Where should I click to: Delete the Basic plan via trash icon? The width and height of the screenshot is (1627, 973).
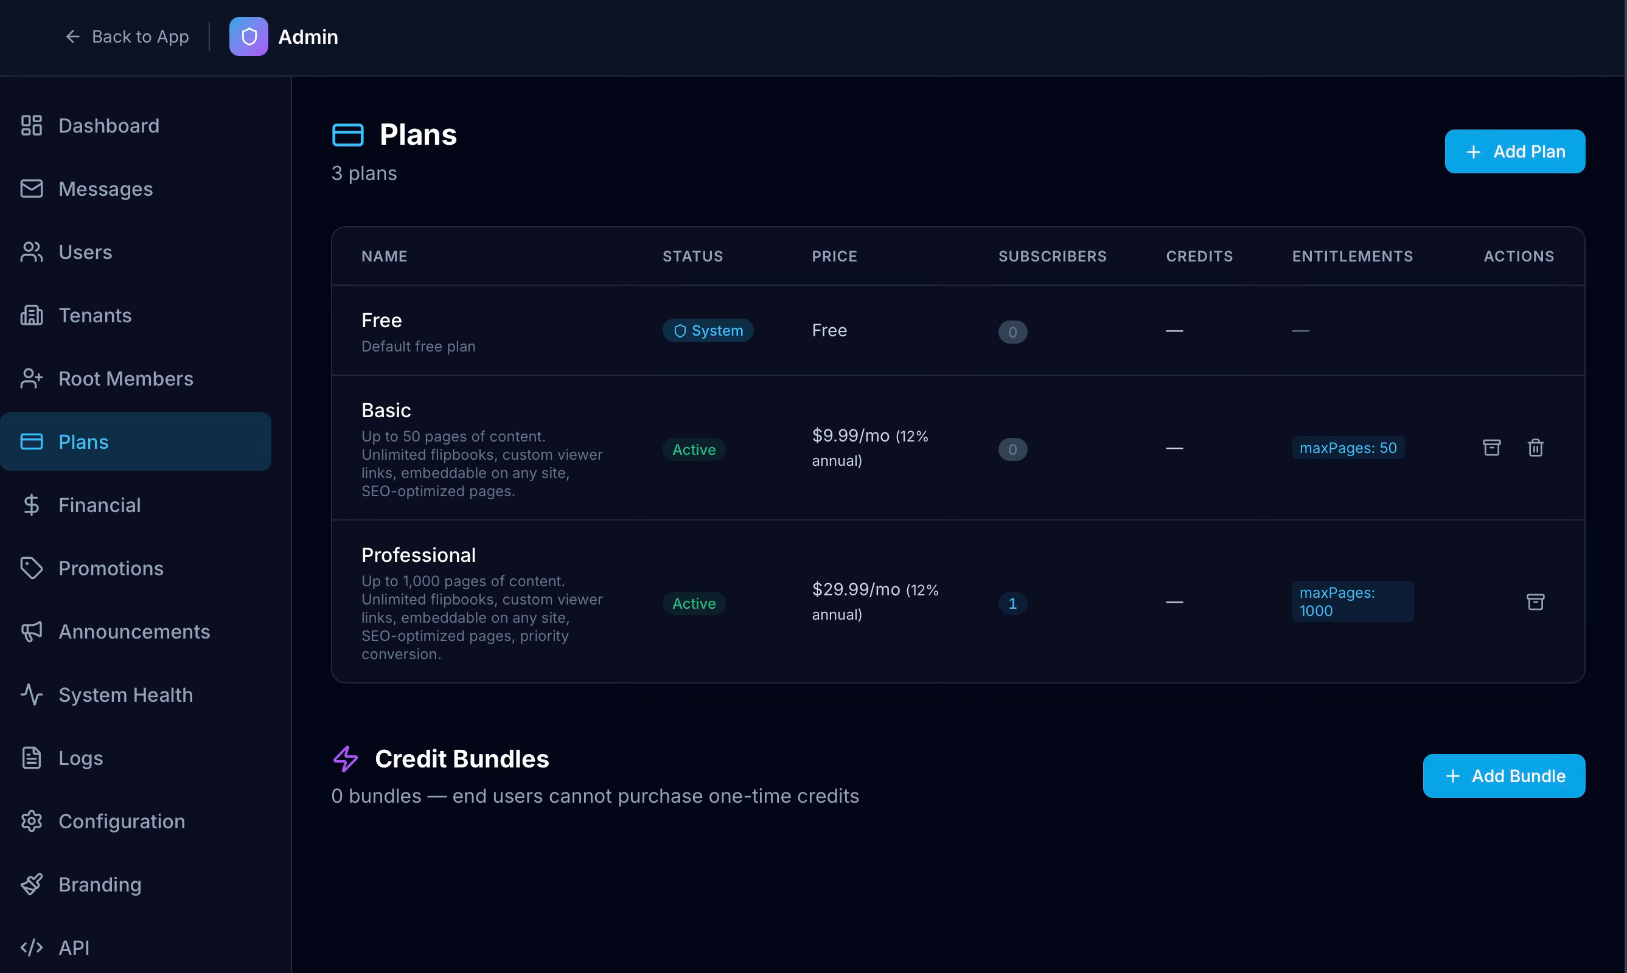[x=1535, y=448]
